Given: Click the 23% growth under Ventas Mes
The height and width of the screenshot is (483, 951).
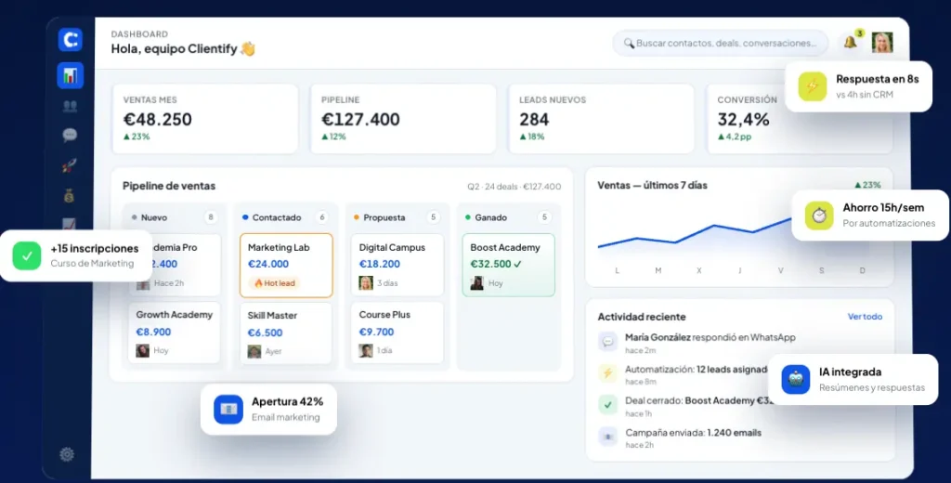Looking at the screenshot, I should 137,137.
